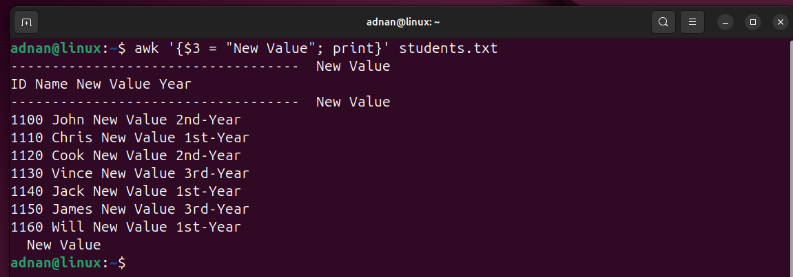Maximize the terminal window
The width and height of the screenshot is (793, 277).
[752, 22]
